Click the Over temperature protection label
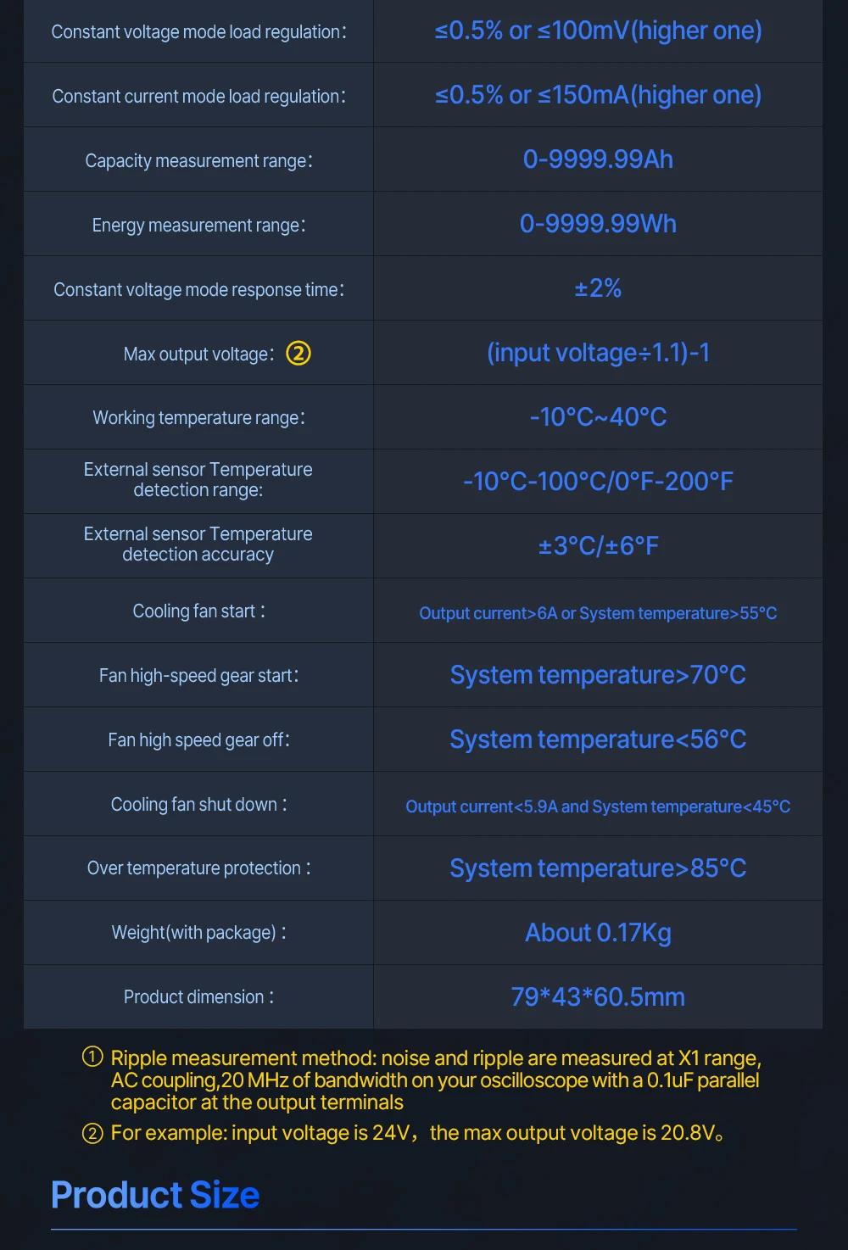The width and height of the screenshot is (848, 1250). [x=198, y=868]
